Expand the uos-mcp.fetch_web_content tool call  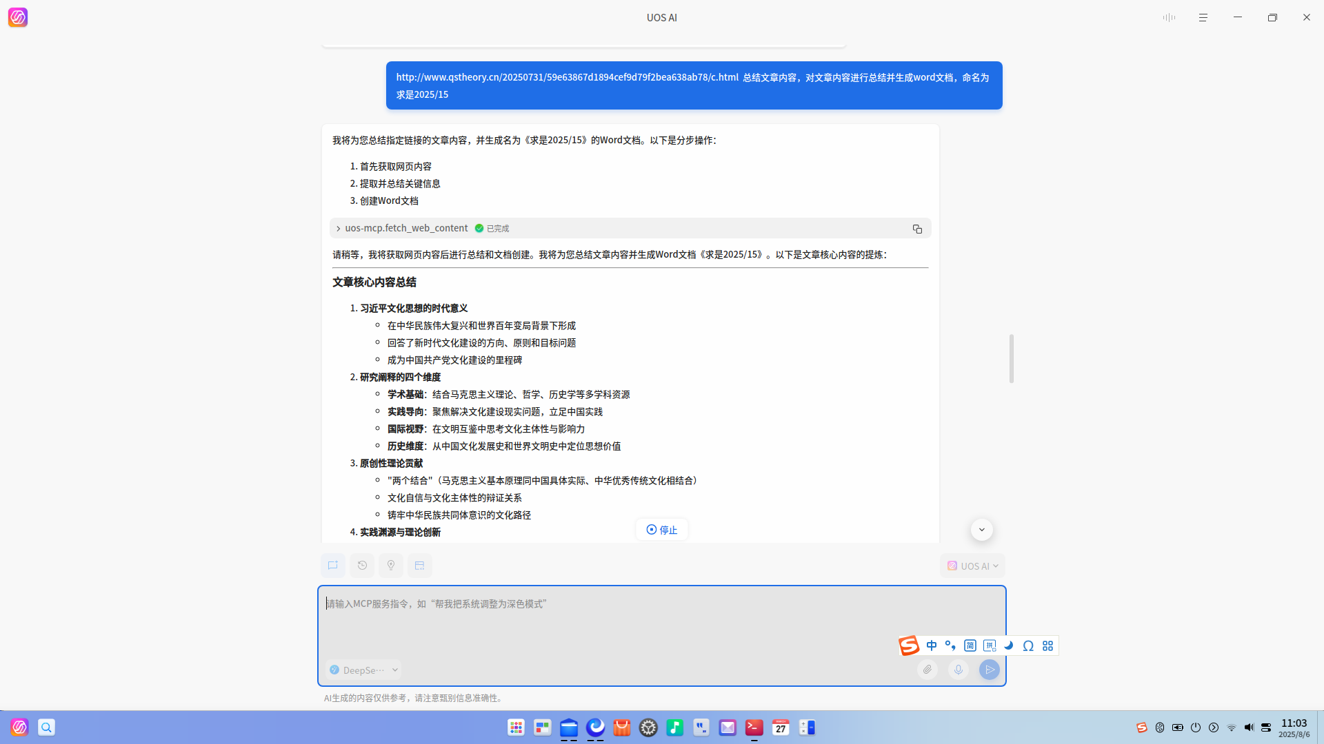coord(339,229)
